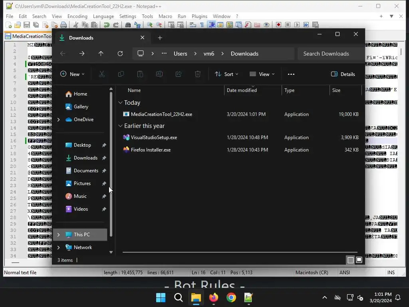This screenshot has width=409, height=307.
Task: Open the Encoding menu in Notepad++
Action: click(x=77, y=16)
